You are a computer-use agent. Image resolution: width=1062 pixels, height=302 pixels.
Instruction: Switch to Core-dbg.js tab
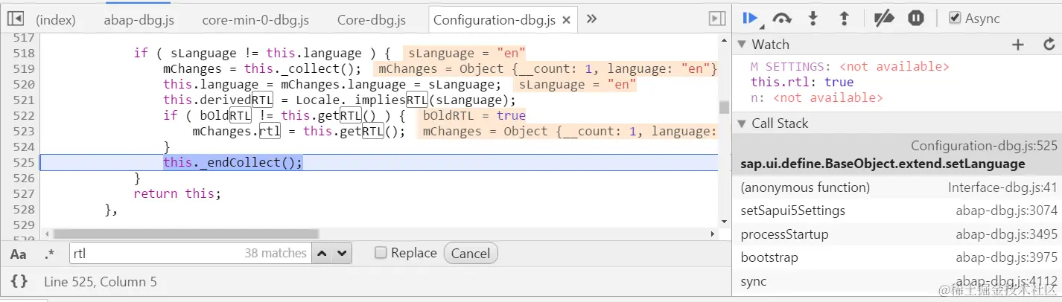pyautogui.click(x=372, y=20)
